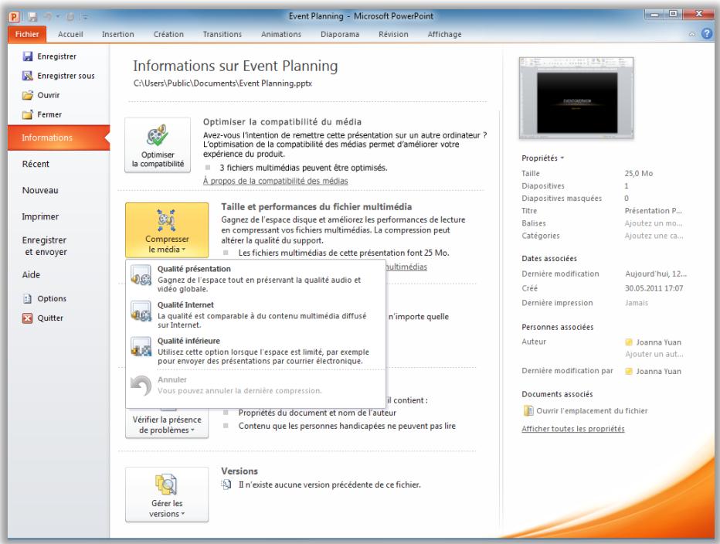Switch to the Création tab
The height and width of the screenshot is (544, 720).
click(168, 34)
